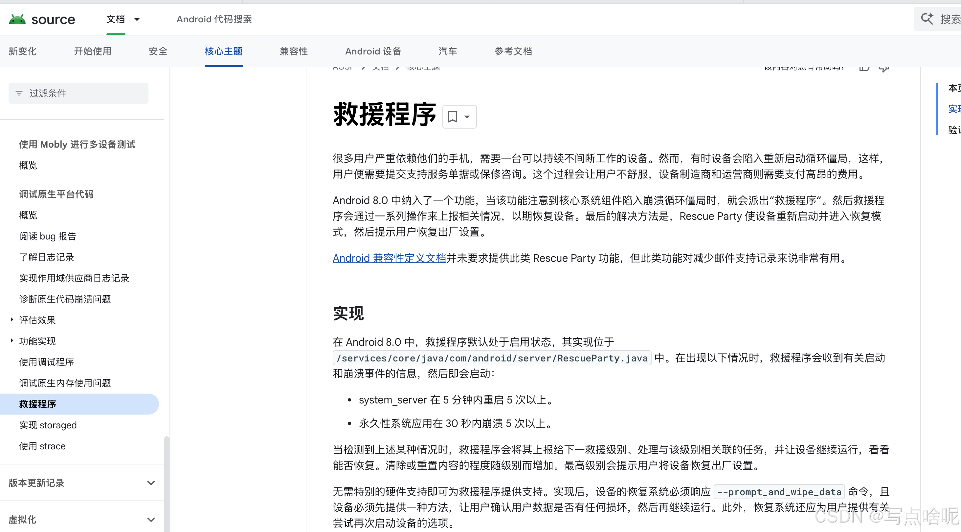Switch to the 安全 tab
This screenshot has width=961, height=532.
click(158, 51)
